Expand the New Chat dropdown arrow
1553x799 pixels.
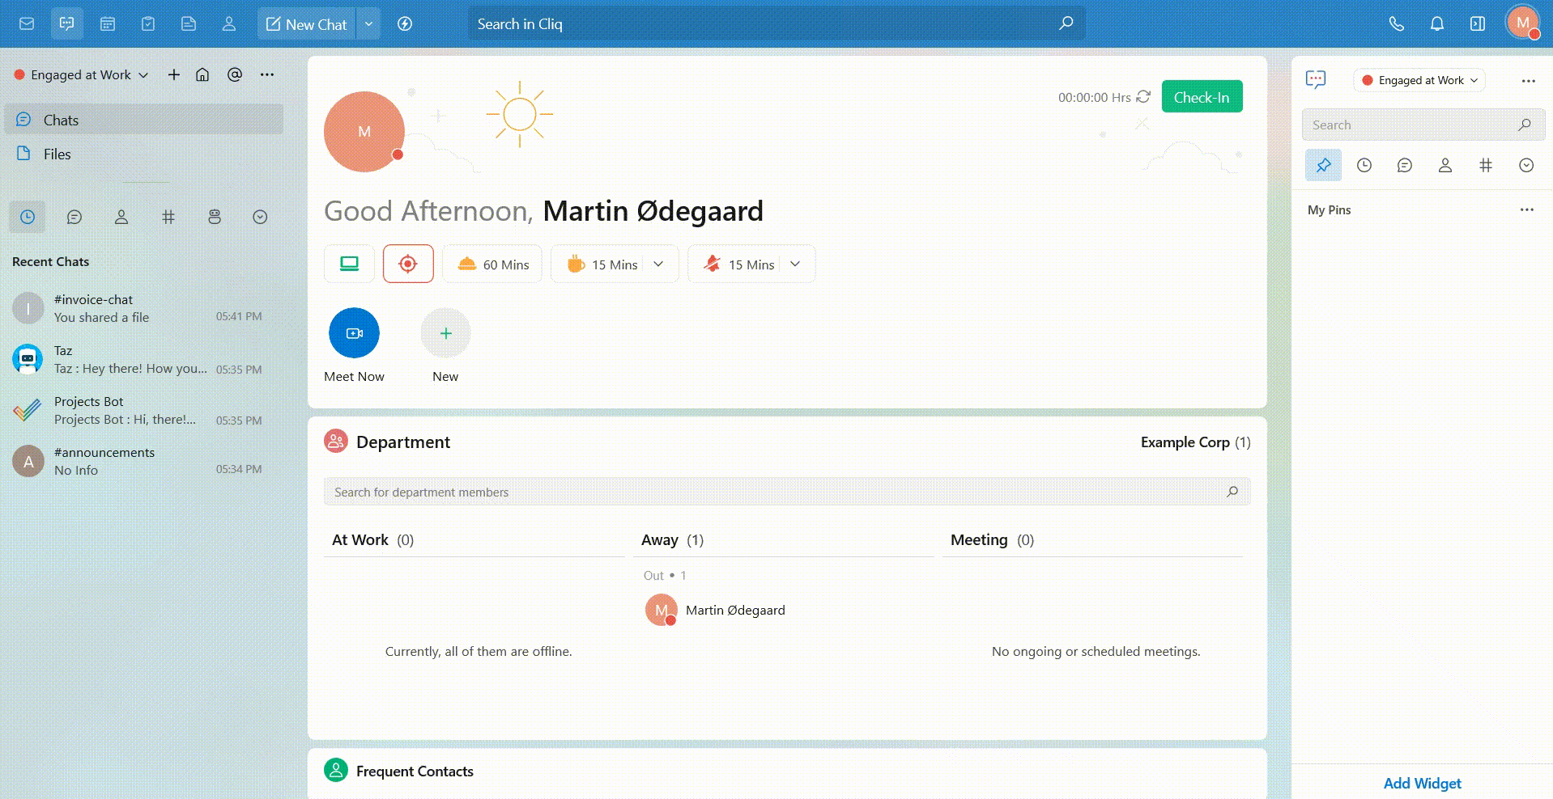[368, 23]
